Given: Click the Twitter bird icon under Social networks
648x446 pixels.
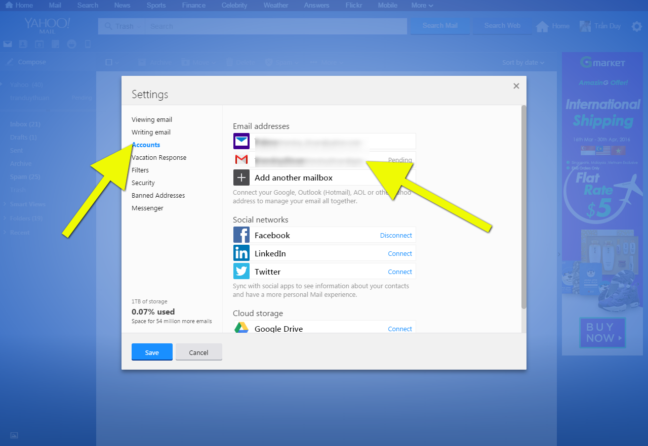Looking at the screenshot, I should (241, 272).
